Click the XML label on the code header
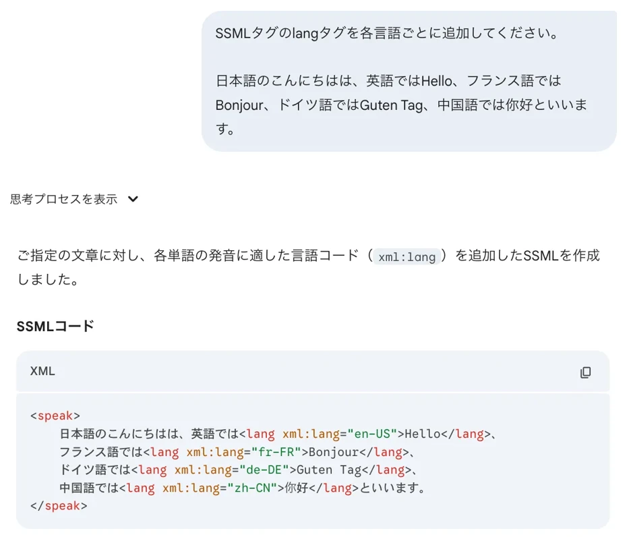This screenshot has height=537, width=627. 38,371
